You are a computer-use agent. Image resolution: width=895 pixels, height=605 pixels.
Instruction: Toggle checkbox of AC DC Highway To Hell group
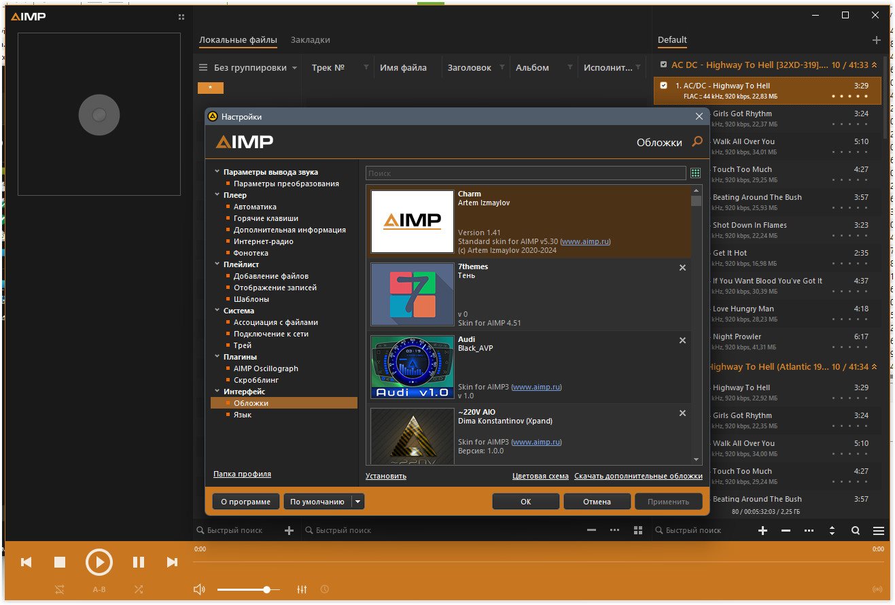[663, 65]
